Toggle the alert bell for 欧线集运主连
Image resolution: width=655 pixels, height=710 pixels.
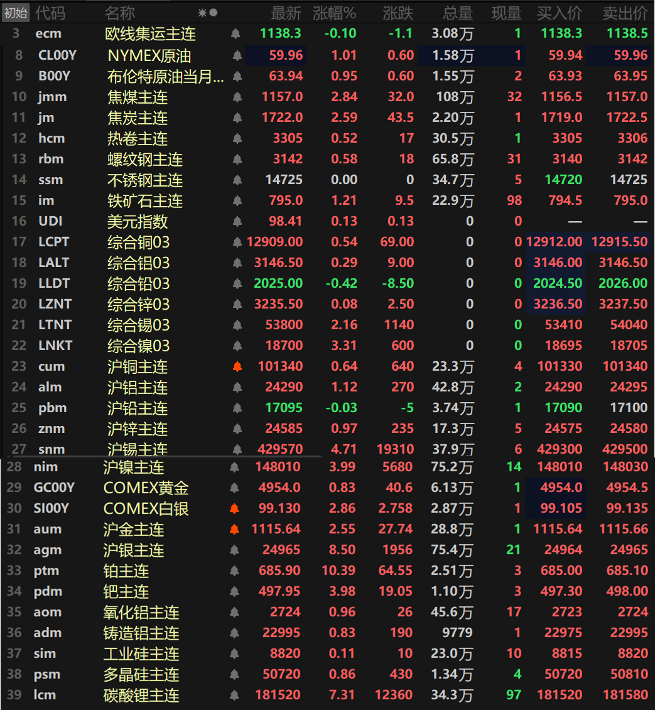(235, 34)
